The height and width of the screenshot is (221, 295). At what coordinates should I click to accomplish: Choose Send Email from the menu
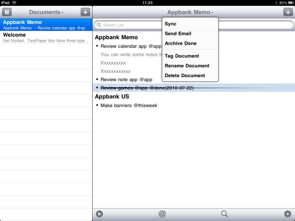click(190, 34)
